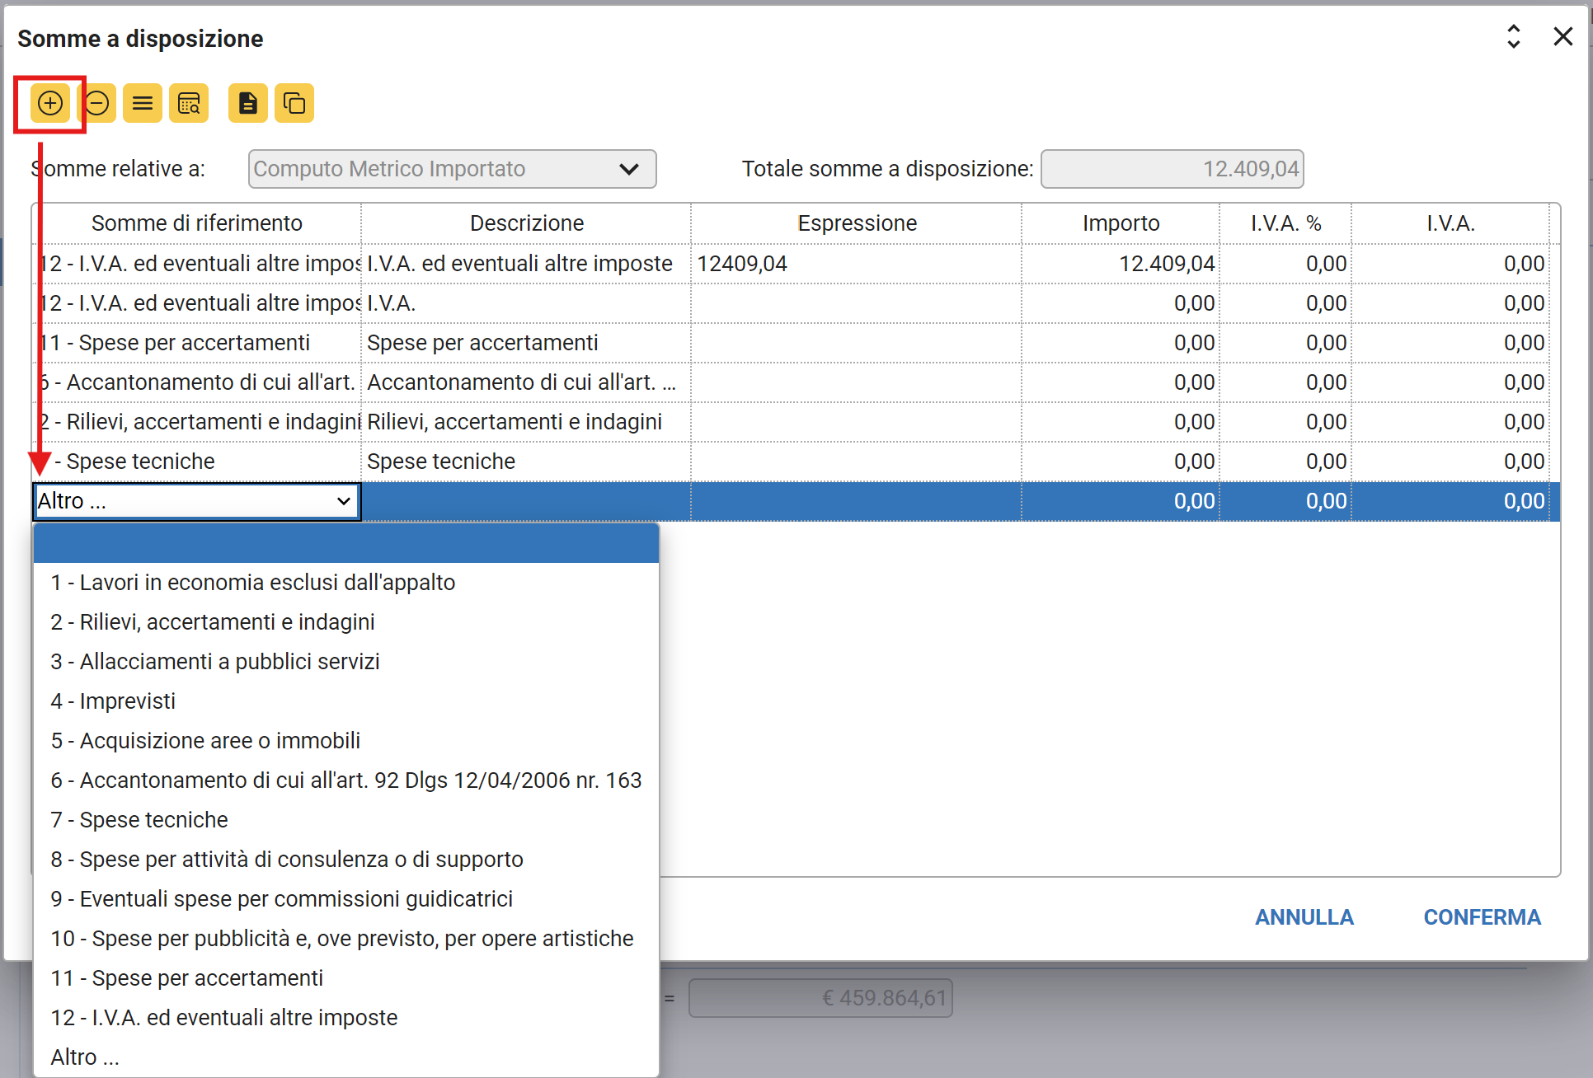Click the CONFERMA button
Viewport: 1593px width, 1078px height.
pyautogui.click(x=1482, y=917)
